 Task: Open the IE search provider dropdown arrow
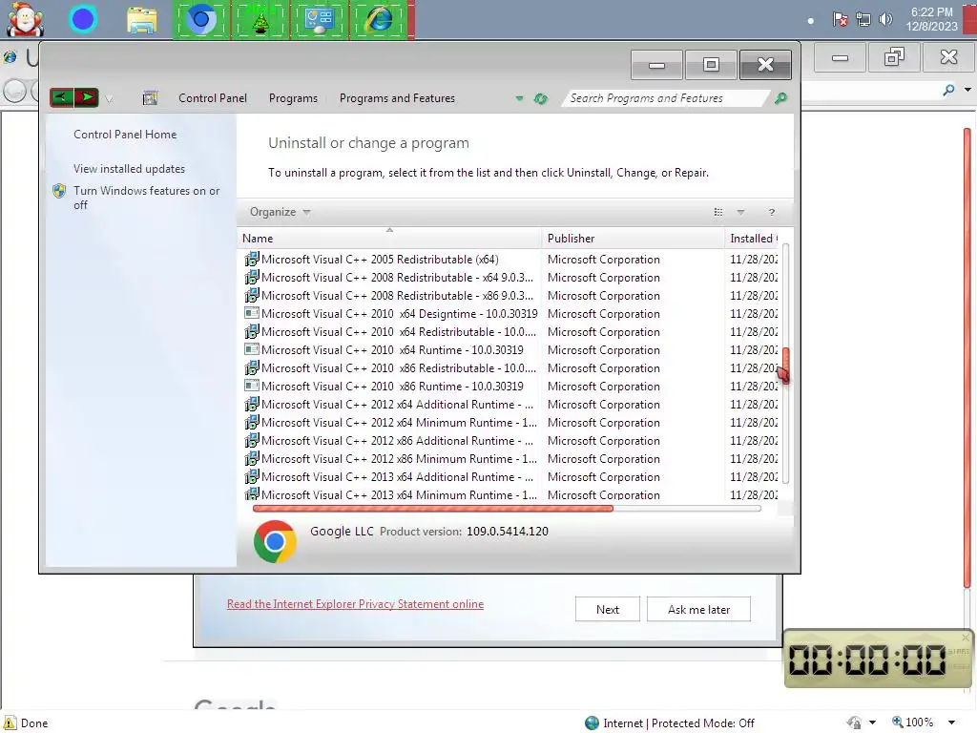click(967, 90)
